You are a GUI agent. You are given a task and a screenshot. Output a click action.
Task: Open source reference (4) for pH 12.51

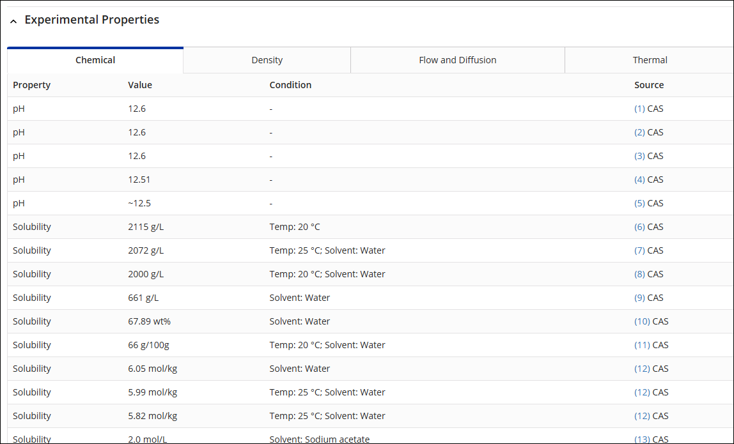pos(639,180)
